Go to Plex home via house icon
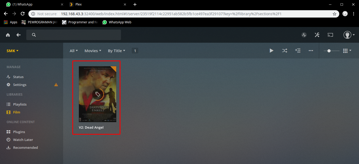359x164 pixels. [8, 35]
